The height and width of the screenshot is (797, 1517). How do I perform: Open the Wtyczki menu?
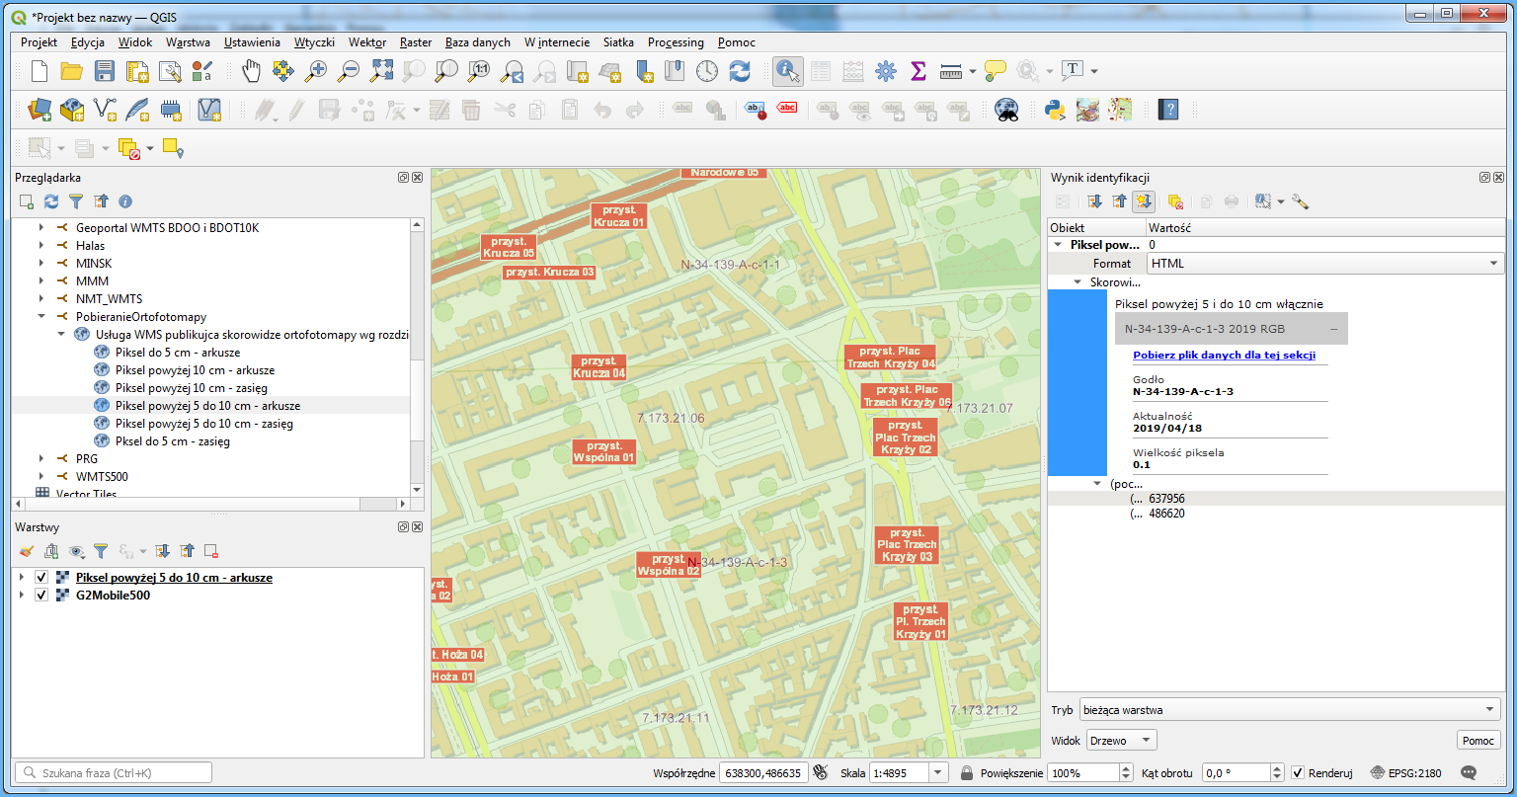pos(314,42)
